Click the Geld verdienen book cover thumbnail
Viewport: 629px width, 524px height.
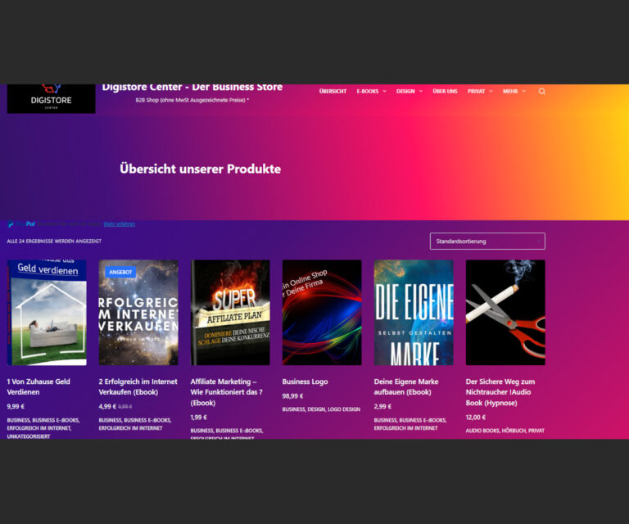[x=47, y=313]
